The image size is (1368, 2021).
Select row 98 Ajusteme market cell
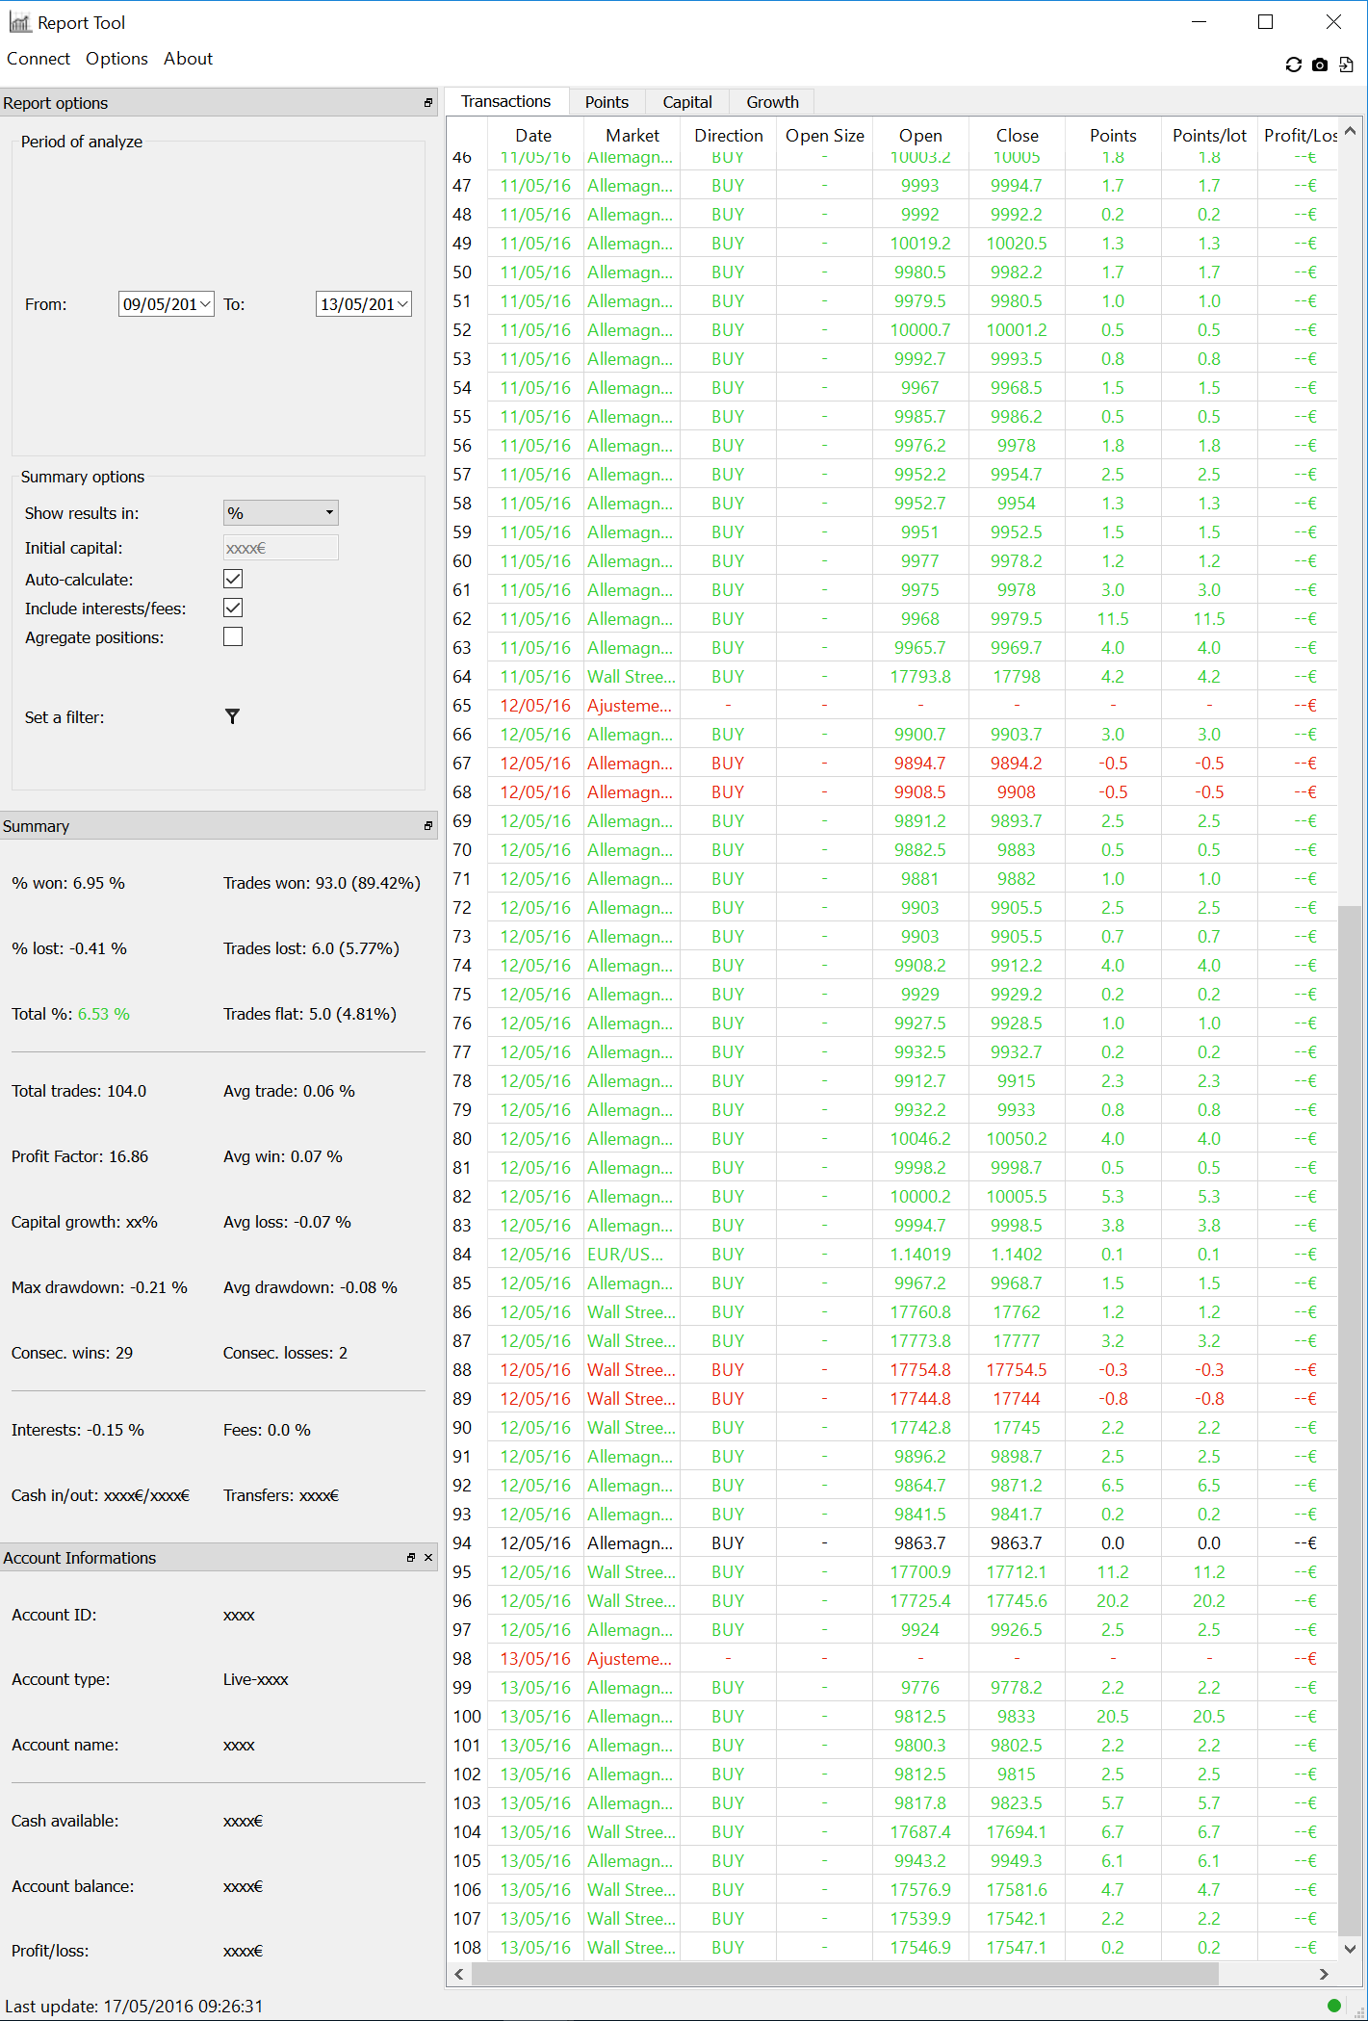[632, 1659]
